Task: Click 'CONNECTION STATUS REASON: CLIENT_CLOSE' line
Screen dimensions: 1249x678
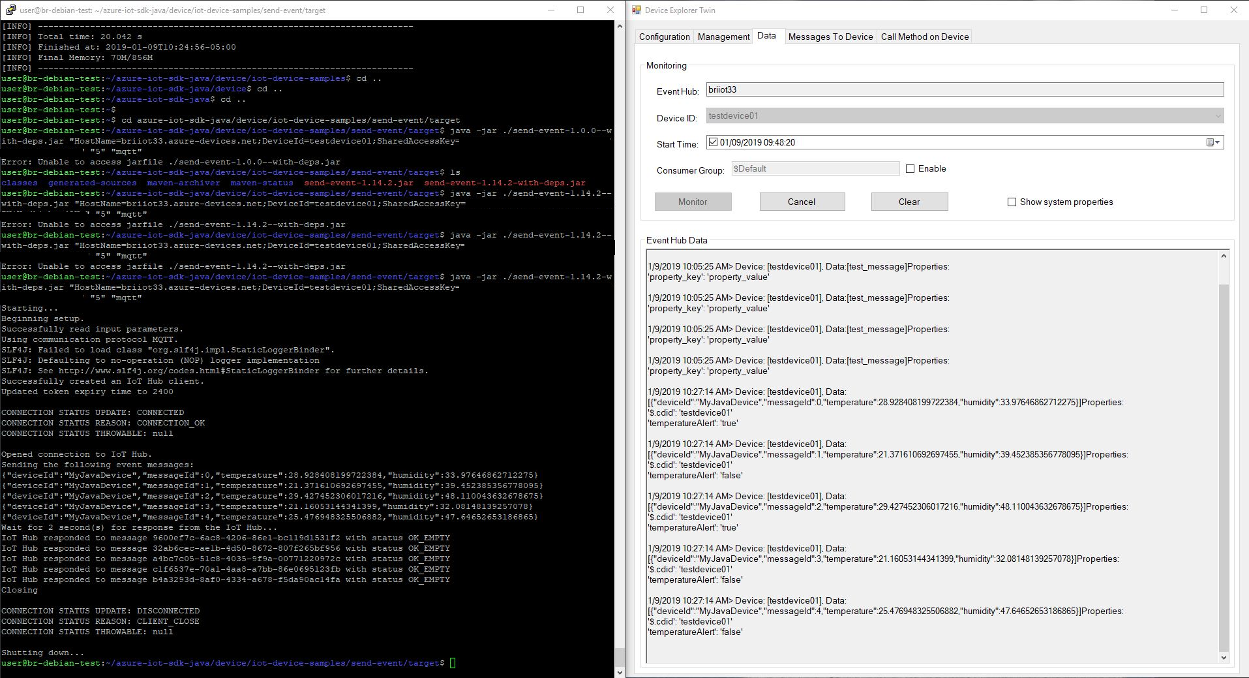Action: pos(100,621)
